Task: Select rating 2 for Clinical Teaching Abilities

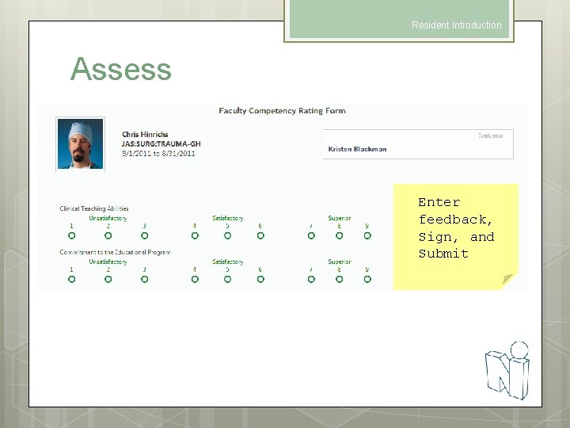Action: coord(108,236)
